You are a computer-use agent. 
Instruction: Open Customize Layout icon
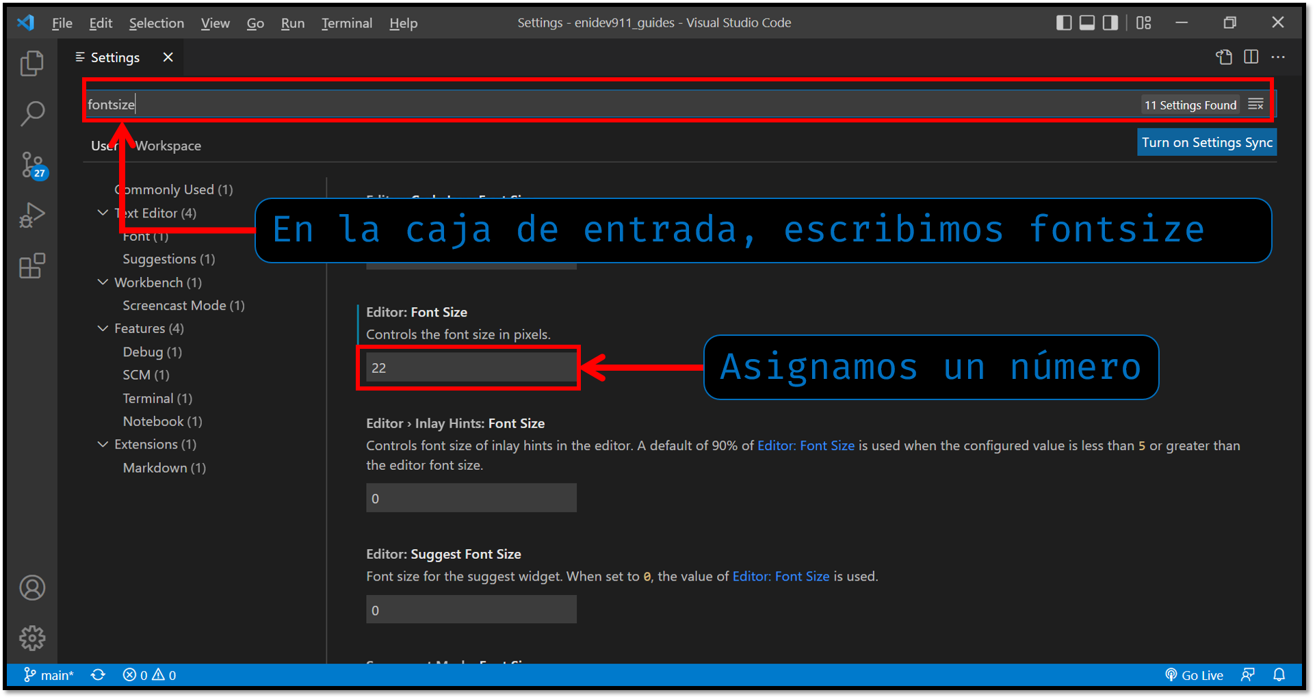click(1144, 23)
